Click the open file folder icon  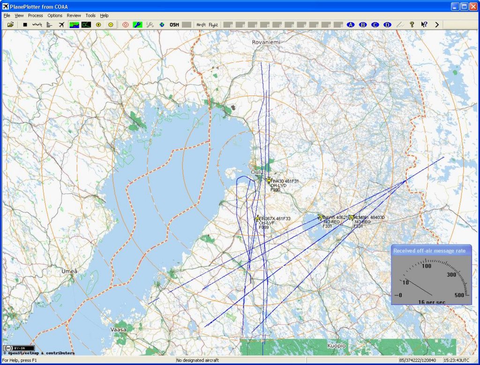(x=10, y=25)
